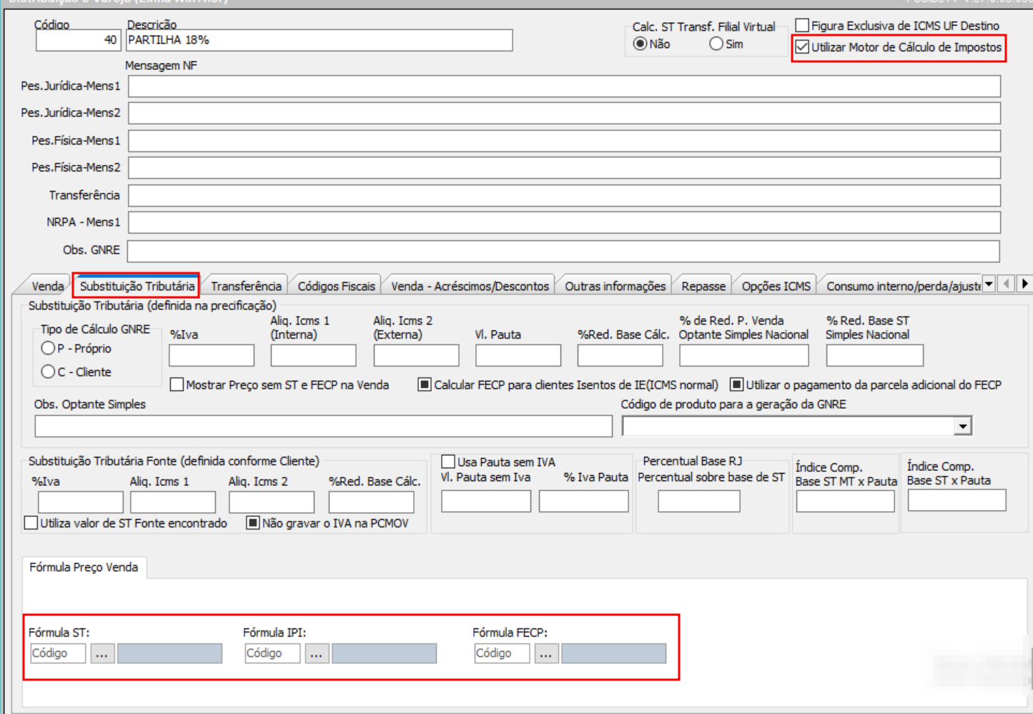Toggle Não gravar o IVA na PCMOV
The height and width of the screenshot is (714, 1033).
click(252, 523)
